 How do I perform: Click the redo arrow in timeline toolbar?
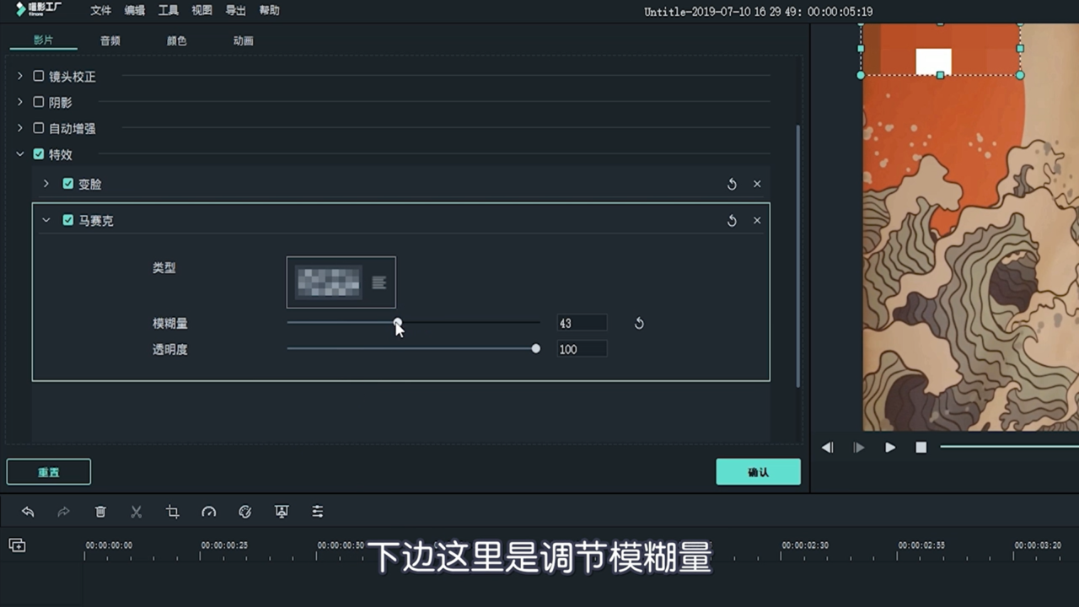(x=63, y=512)
